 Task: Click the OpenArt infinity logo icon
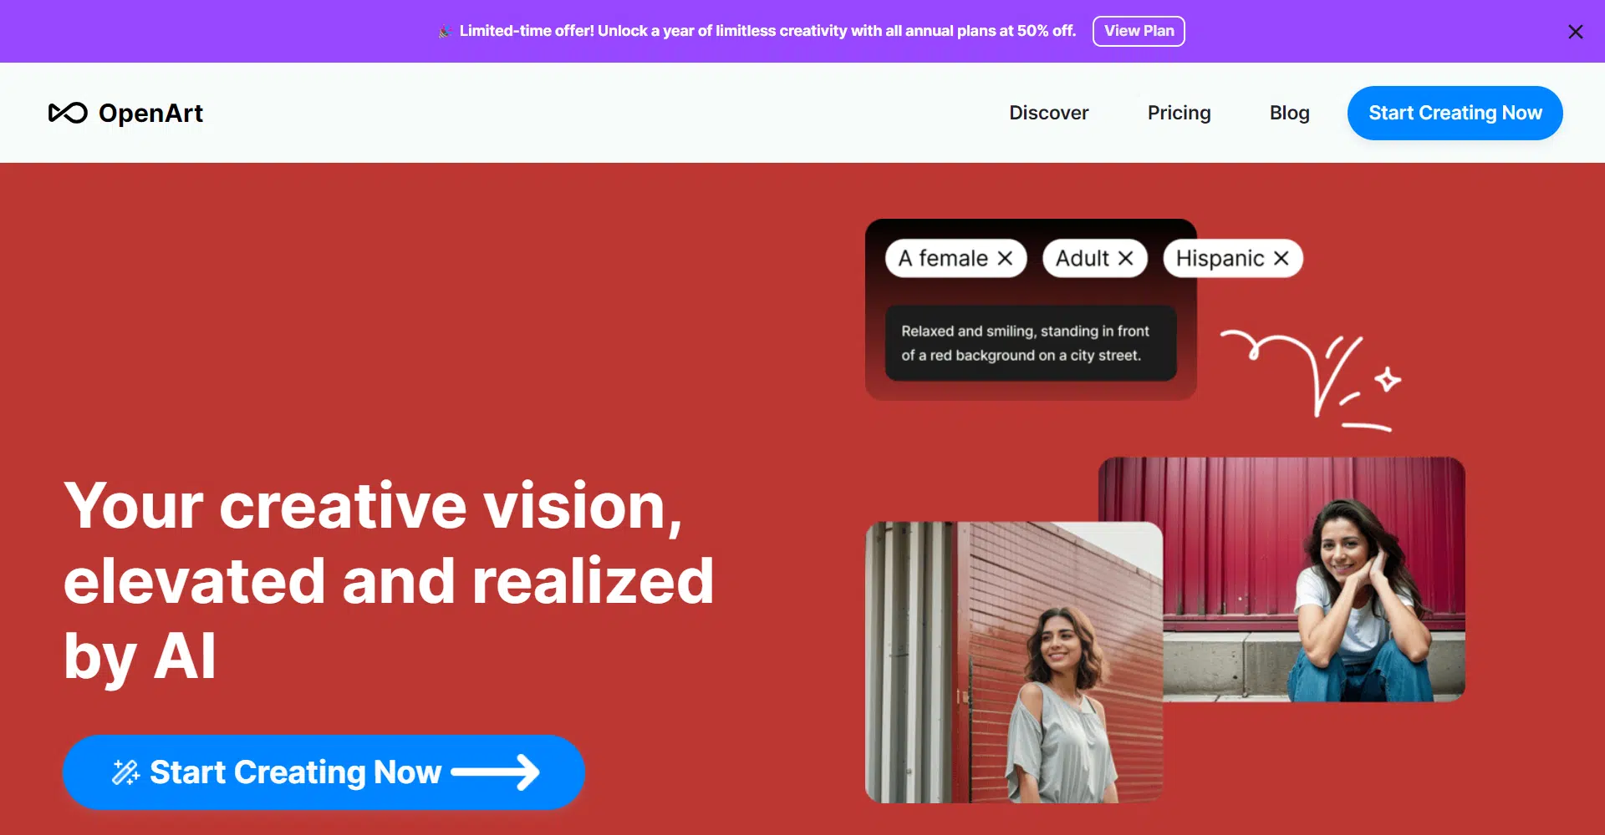68,113
